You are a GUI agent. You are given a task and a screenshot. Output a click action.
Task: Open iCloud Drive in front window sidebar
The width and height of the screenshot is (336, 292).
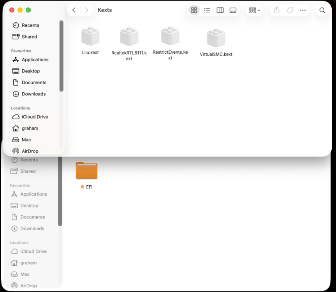pyautogui.click(x=35, y=117)
